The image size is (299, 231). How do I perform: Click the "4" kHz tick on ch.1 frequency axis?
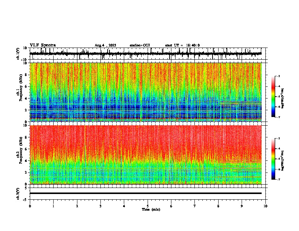coord(26,98)
